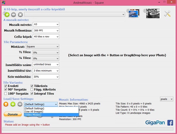This screenshot has width=177, height=134.
Task: Open the GigaPan link
Action: (155, 123)
